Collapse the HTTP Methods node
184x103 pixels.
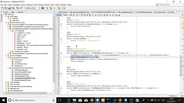click(10, 31)
